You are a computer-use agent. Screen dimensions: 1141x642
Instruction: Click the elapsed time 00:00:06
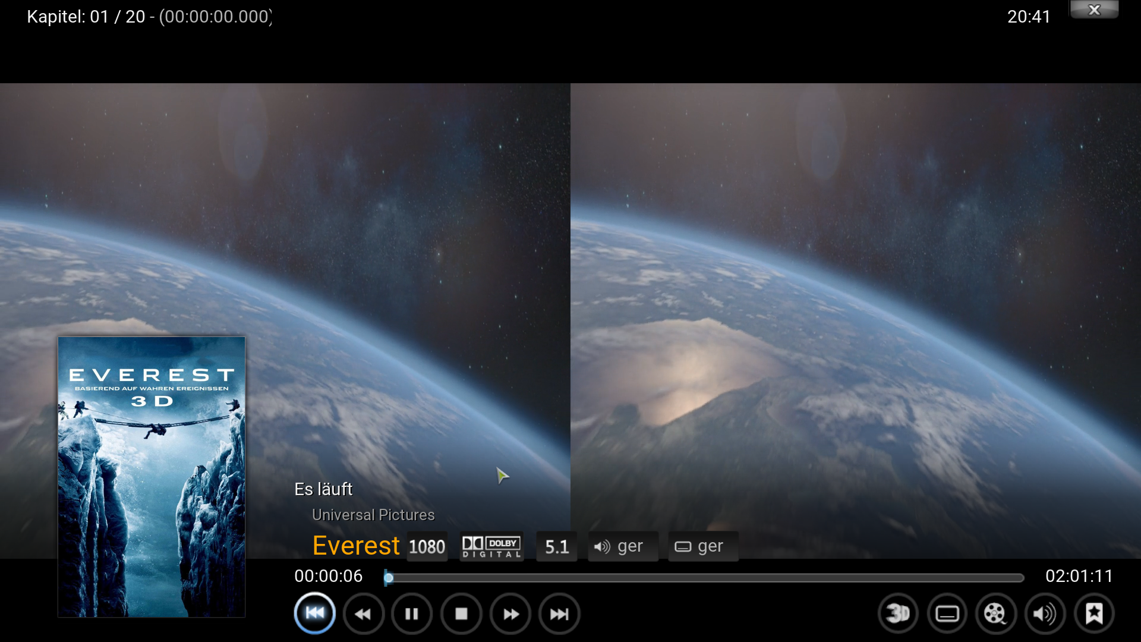(x=329, y=576)
